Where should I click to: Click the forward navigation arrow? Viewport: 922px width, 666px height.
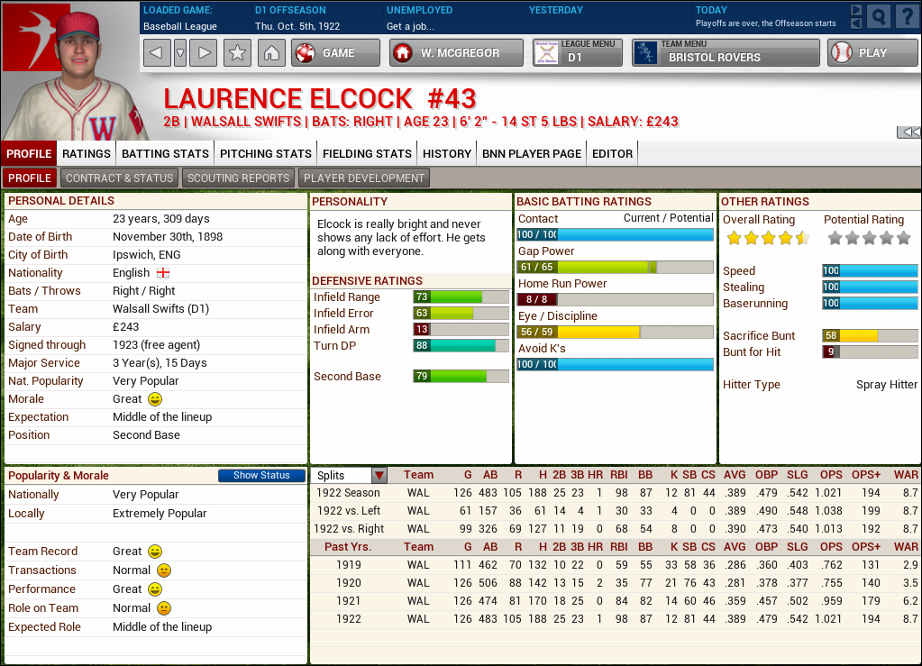(x=202, y=51)
